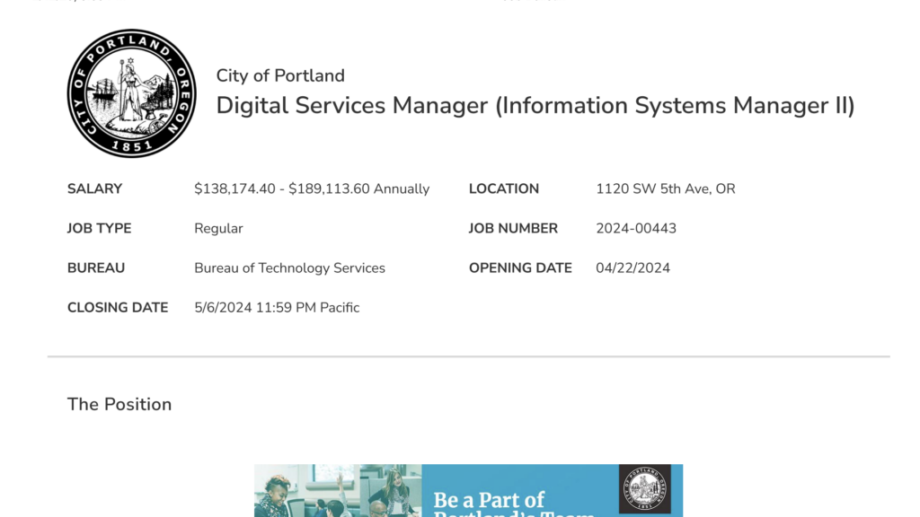Image resolution: width=920 pixels, height=517 pixels.
Task: Click the CLOSING DATE field label
Action: point(118,307)
